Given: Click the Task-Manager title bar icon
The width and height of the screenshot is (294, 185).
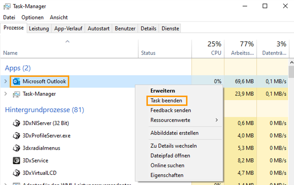Looking at the screenshot, I should pos(7,7).
